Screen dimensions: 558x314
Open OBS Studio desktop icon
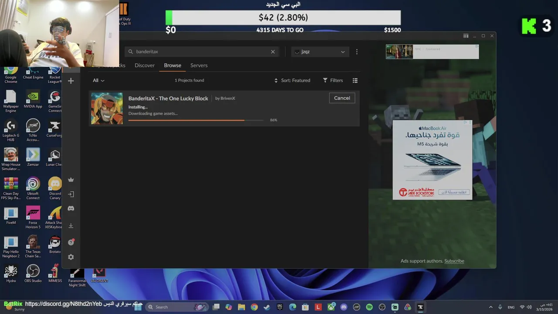click(33, 273)
